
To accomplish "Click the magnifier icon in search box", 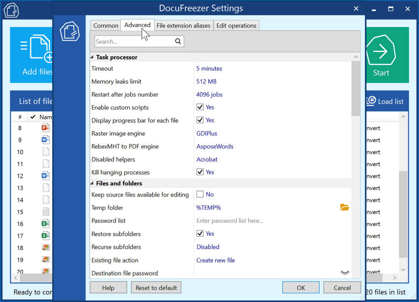I will coord(178,41).
